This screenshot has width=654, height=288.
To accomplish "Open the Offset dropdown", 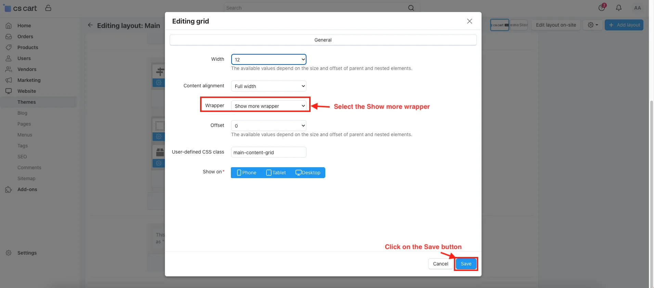I will coord(269,126).
